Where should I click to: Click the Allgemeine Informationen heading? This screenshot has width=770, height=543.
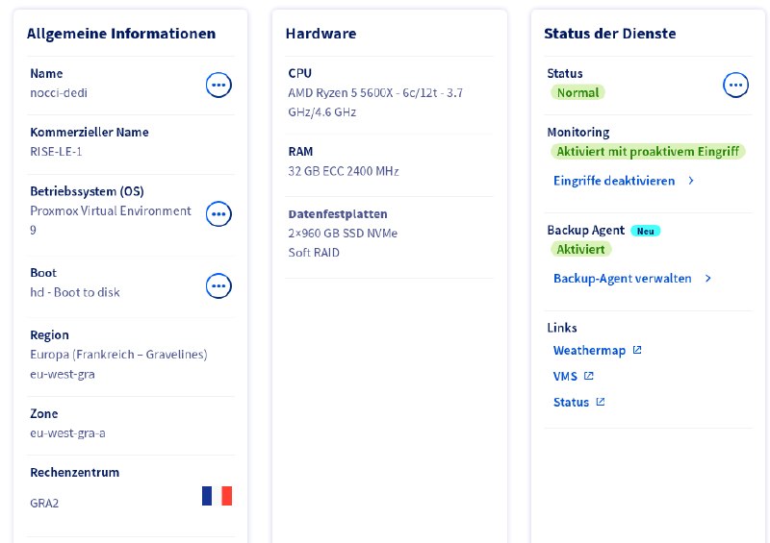click(x=121, y=34)
